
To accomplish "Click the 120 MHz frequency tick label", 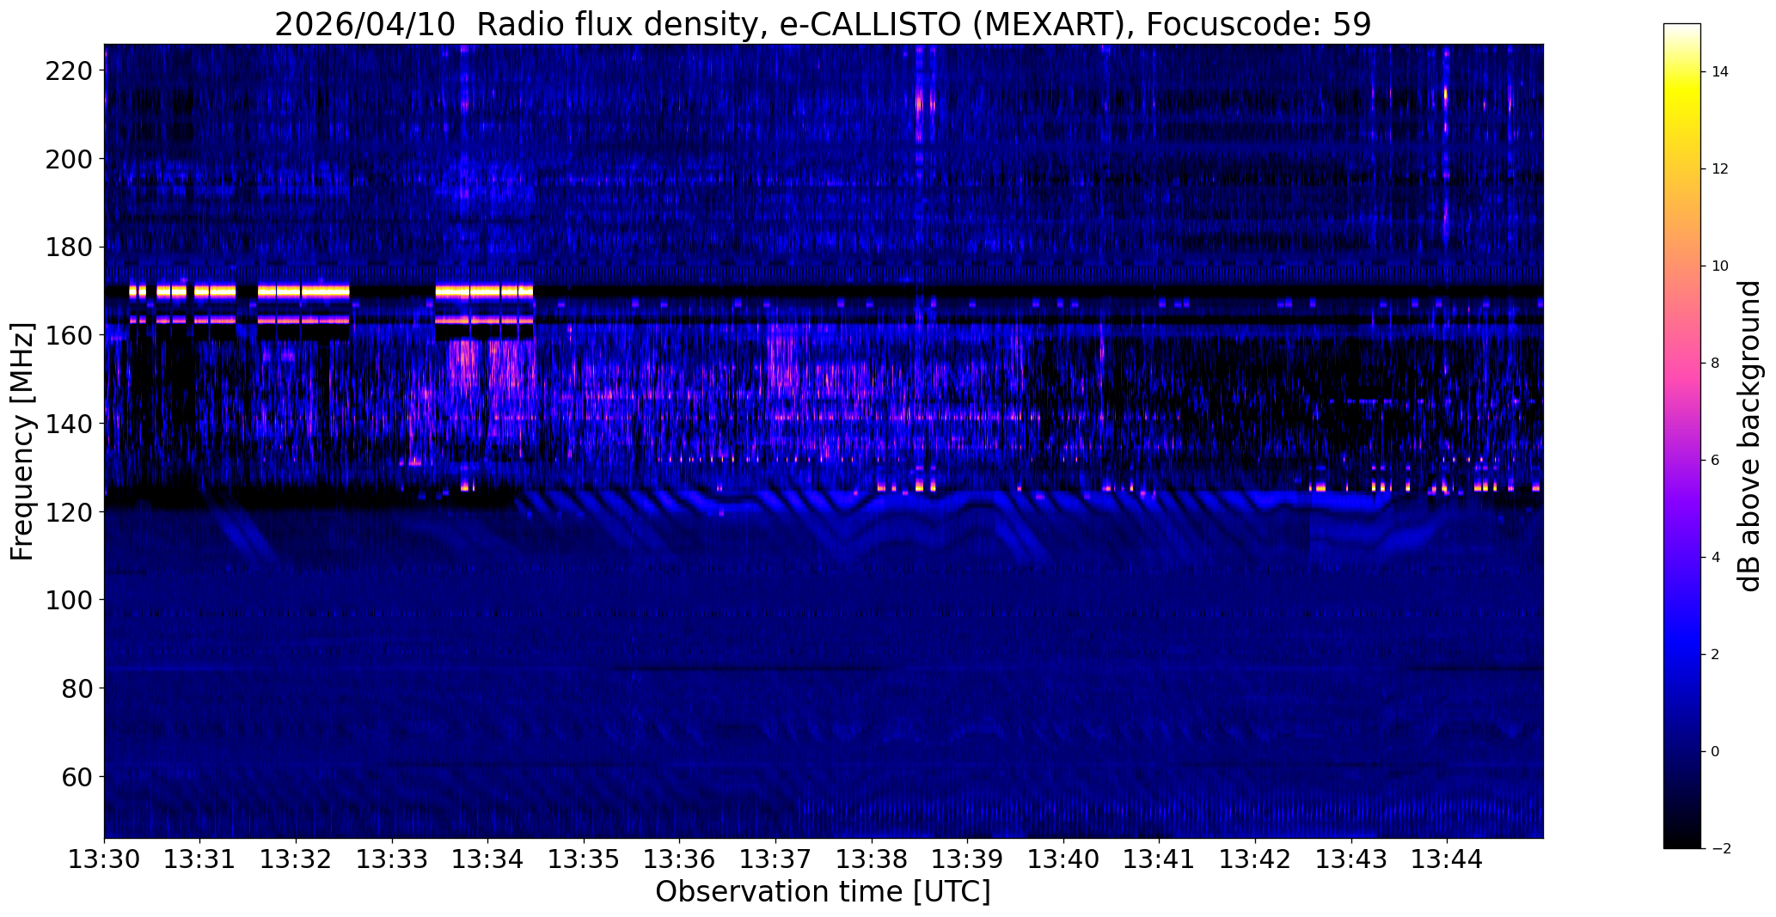I will click(x=68, y=512).
